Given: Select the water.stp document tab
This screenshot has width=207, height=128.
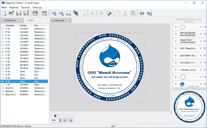Looking at the screenshot, I should click(x=59, y=21).
